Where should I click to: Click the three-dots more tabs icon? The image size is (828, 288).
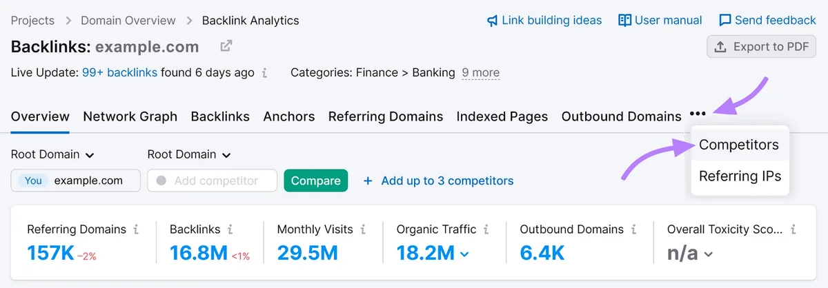697,114
